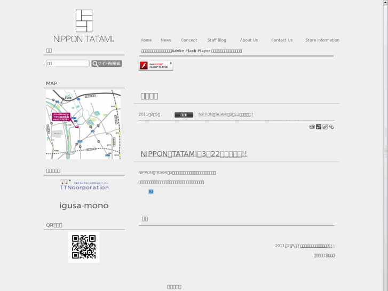Open the NIPPON TATAMI 3/22 link in news list

coord(226,114)
